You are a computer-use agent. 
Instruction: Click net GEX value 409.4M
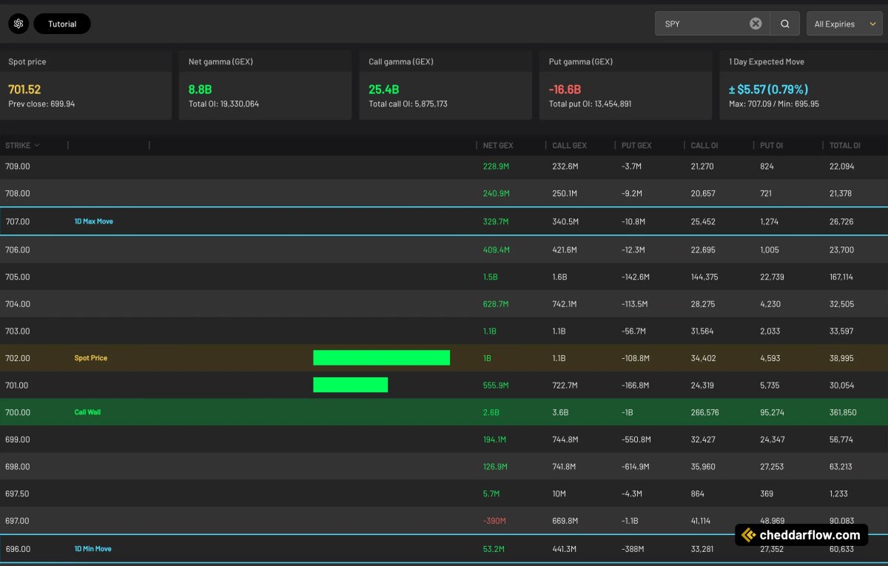(497, 250)
